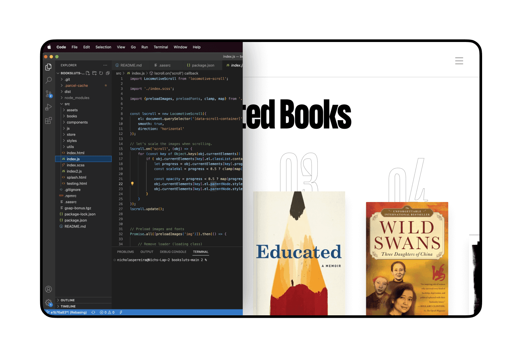Viewport: 522px width, 358px height.
Task: Switch to the OUTPUT panel tab
Action: click(x=147, y=252)
